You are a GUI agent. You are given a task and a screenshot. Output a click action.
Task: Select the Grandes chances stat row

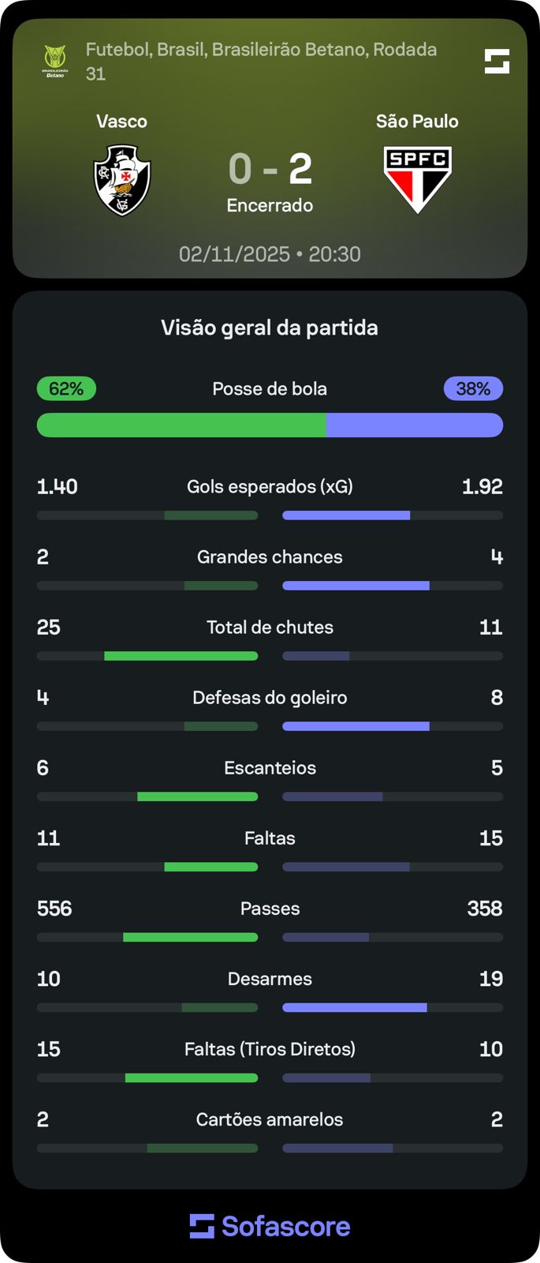270,557
